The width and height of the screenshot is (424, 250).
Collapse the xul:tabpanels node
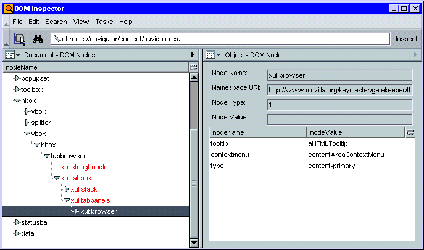(x=67, y=200)
